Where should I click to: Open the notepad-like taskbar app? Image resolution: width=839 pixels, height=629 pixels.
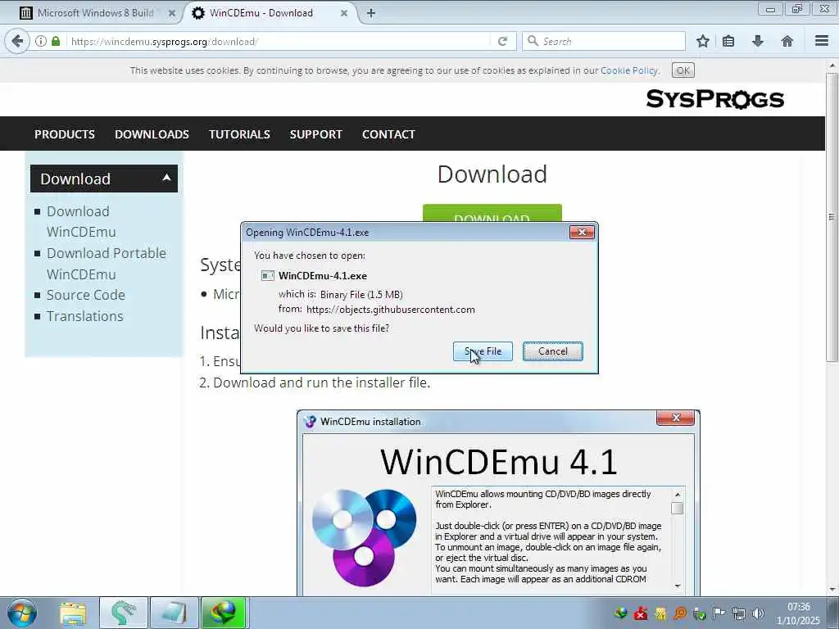click(175, 613)
